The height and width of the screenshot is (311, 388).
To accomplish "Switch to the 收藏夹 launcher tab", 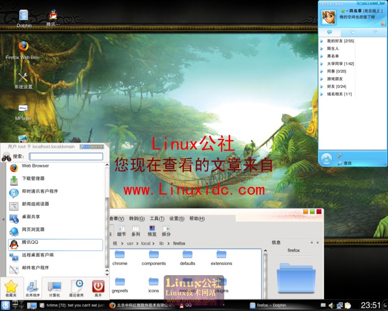I will 12,288.
